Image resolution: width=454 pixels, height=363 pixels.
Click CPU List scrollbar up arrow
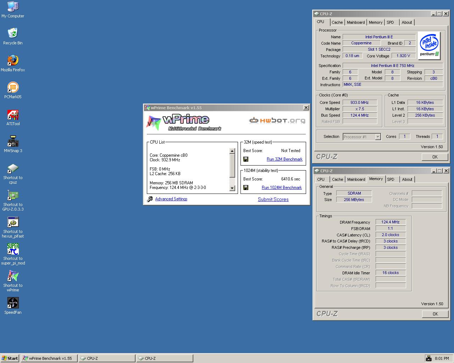click(x=232, y=151)
